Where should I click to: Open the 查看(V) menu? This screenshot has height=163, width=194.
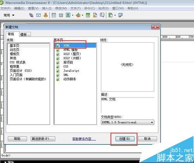click(x=33, y=9)
